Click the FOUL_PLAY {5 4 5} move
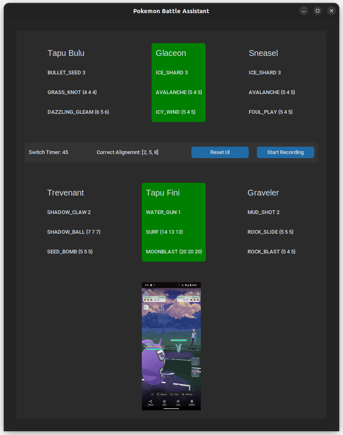This screenshot has height=435, width=343. [x=271, y=112]
